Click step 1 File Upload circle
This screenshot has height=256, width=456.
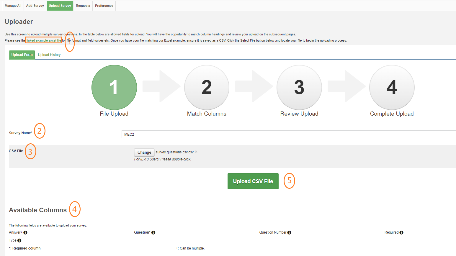114,87
